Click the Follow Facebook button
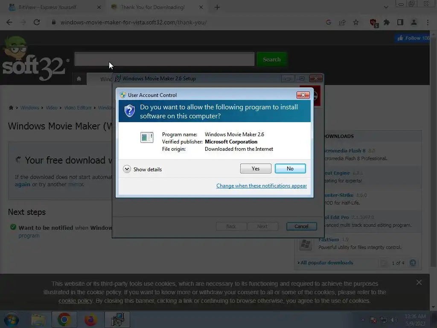Image resolution: width=437 pixels, height=328 pixels. (x=413, y=38)
